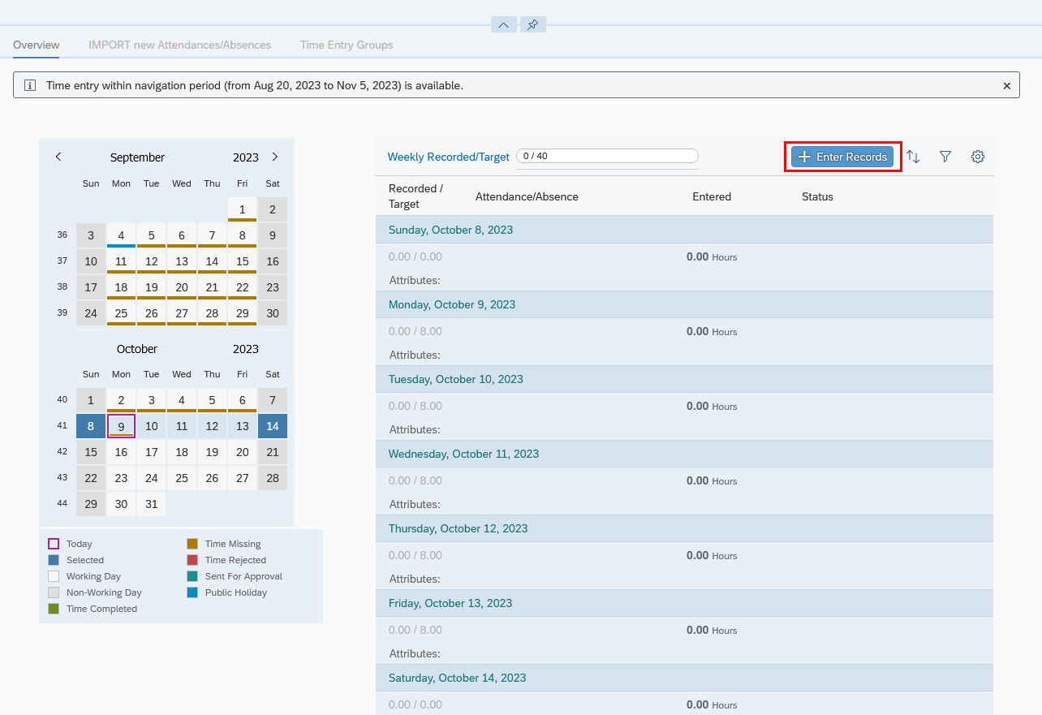Open the September month picker

137,157
